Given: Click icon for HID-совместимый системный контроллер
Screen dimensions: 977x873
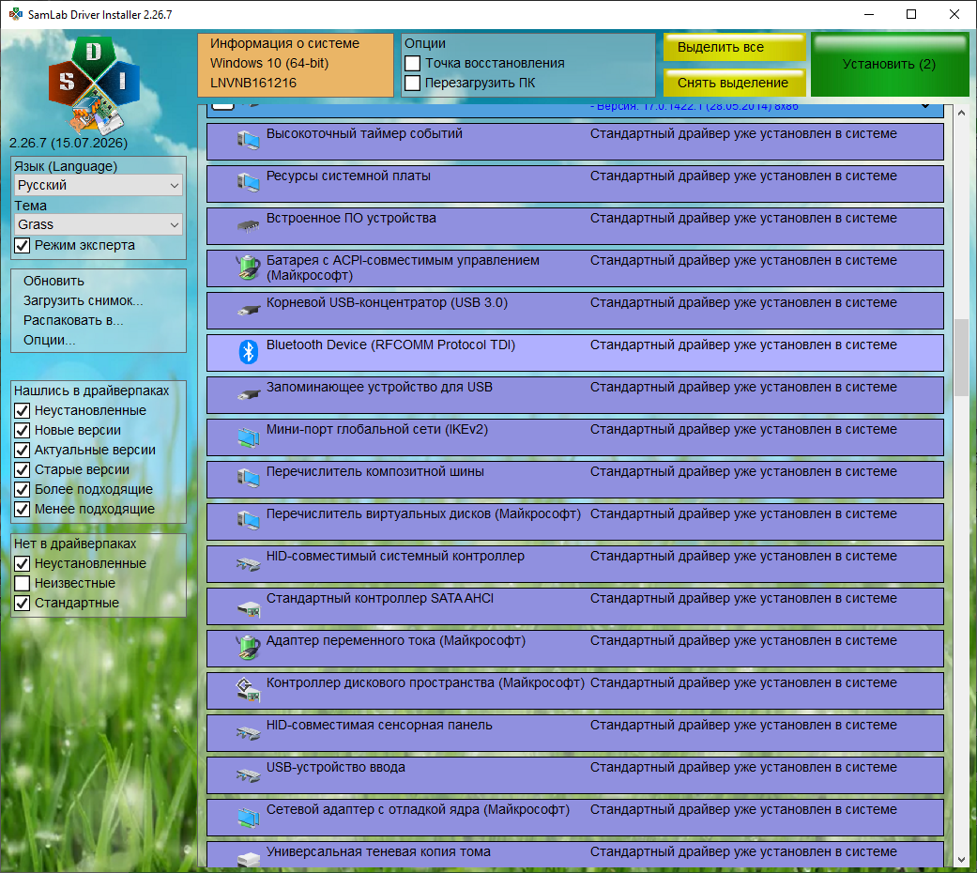Looking at the screenshot, I should coord(248,563).
